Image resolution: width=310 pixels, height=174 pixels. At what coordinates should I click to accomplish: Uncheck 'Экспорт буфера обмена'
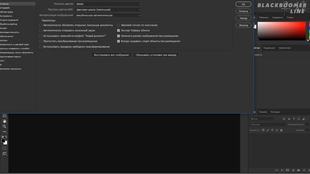118,30
